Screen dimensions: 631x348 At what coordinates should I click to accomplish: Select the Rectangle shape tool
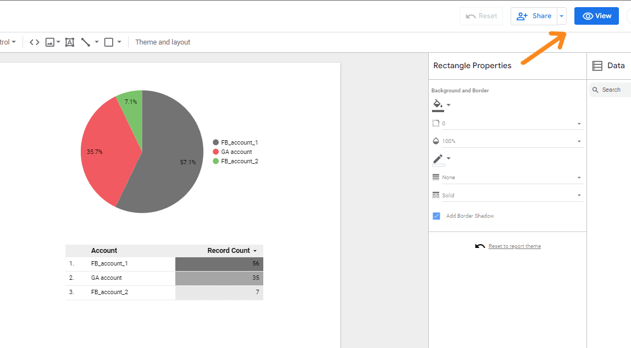point(109,42)
